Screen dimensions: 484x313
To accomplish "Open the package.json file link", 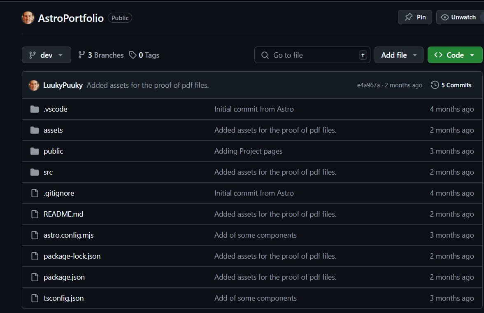I will tap(64, 277).
